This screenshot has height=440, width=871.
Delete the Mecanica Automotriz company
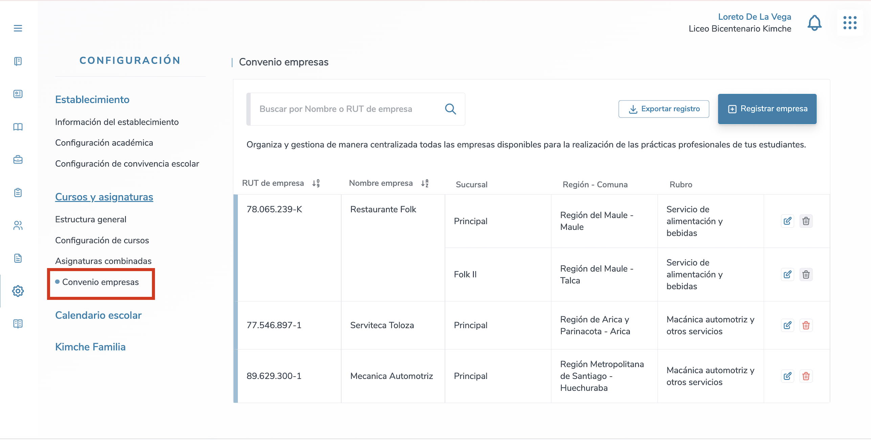[806, 376]
